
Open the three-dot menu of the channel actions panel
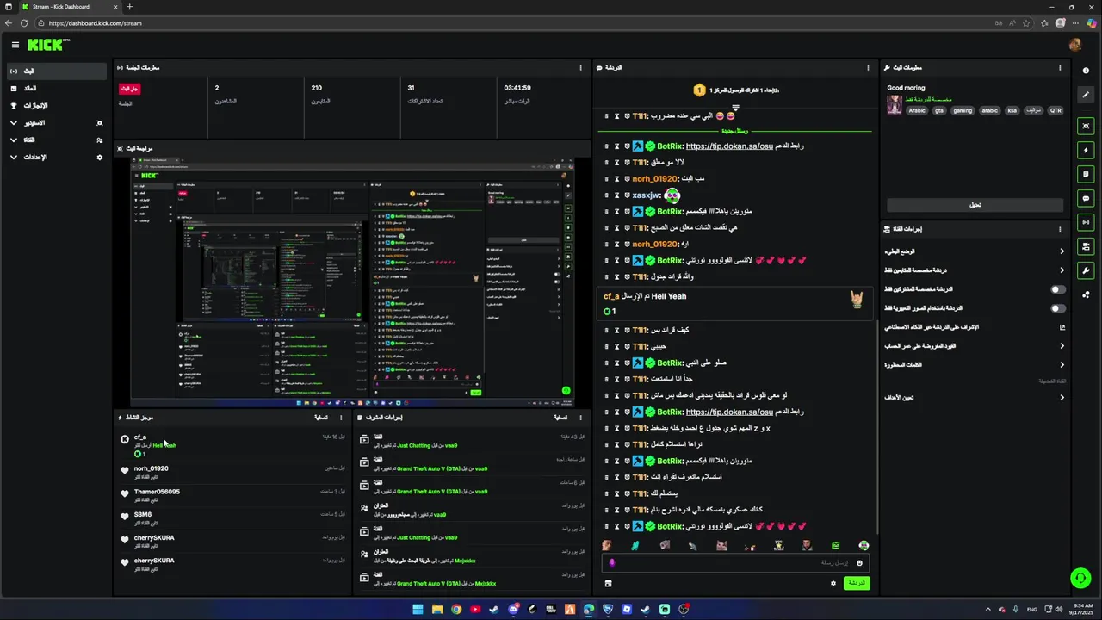[1060, 229]
